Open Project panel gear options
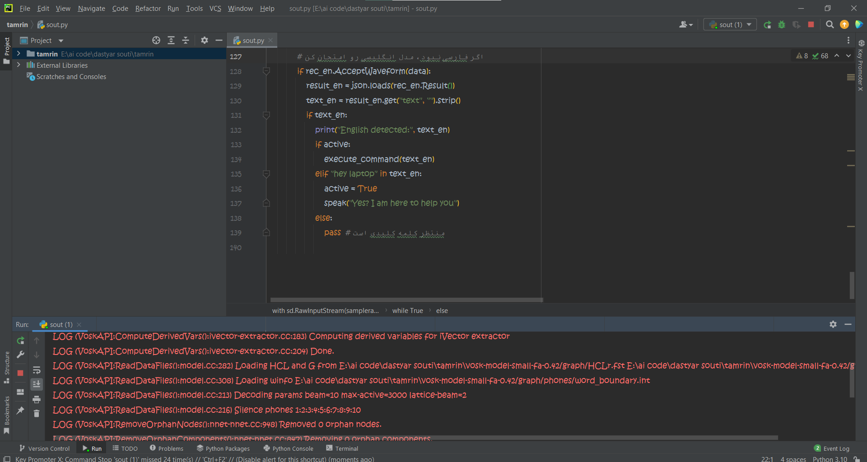Viewport: 867px width, 462px height. point(205,40)
